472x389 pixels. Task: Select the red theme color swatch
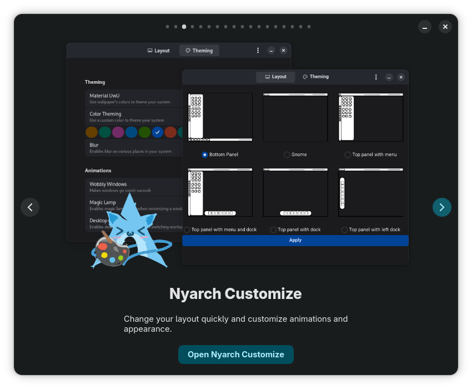click(170, 132)
